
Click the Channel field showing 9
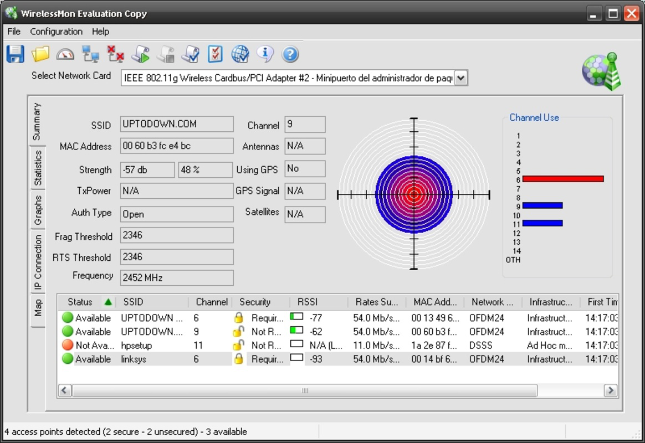305,124
